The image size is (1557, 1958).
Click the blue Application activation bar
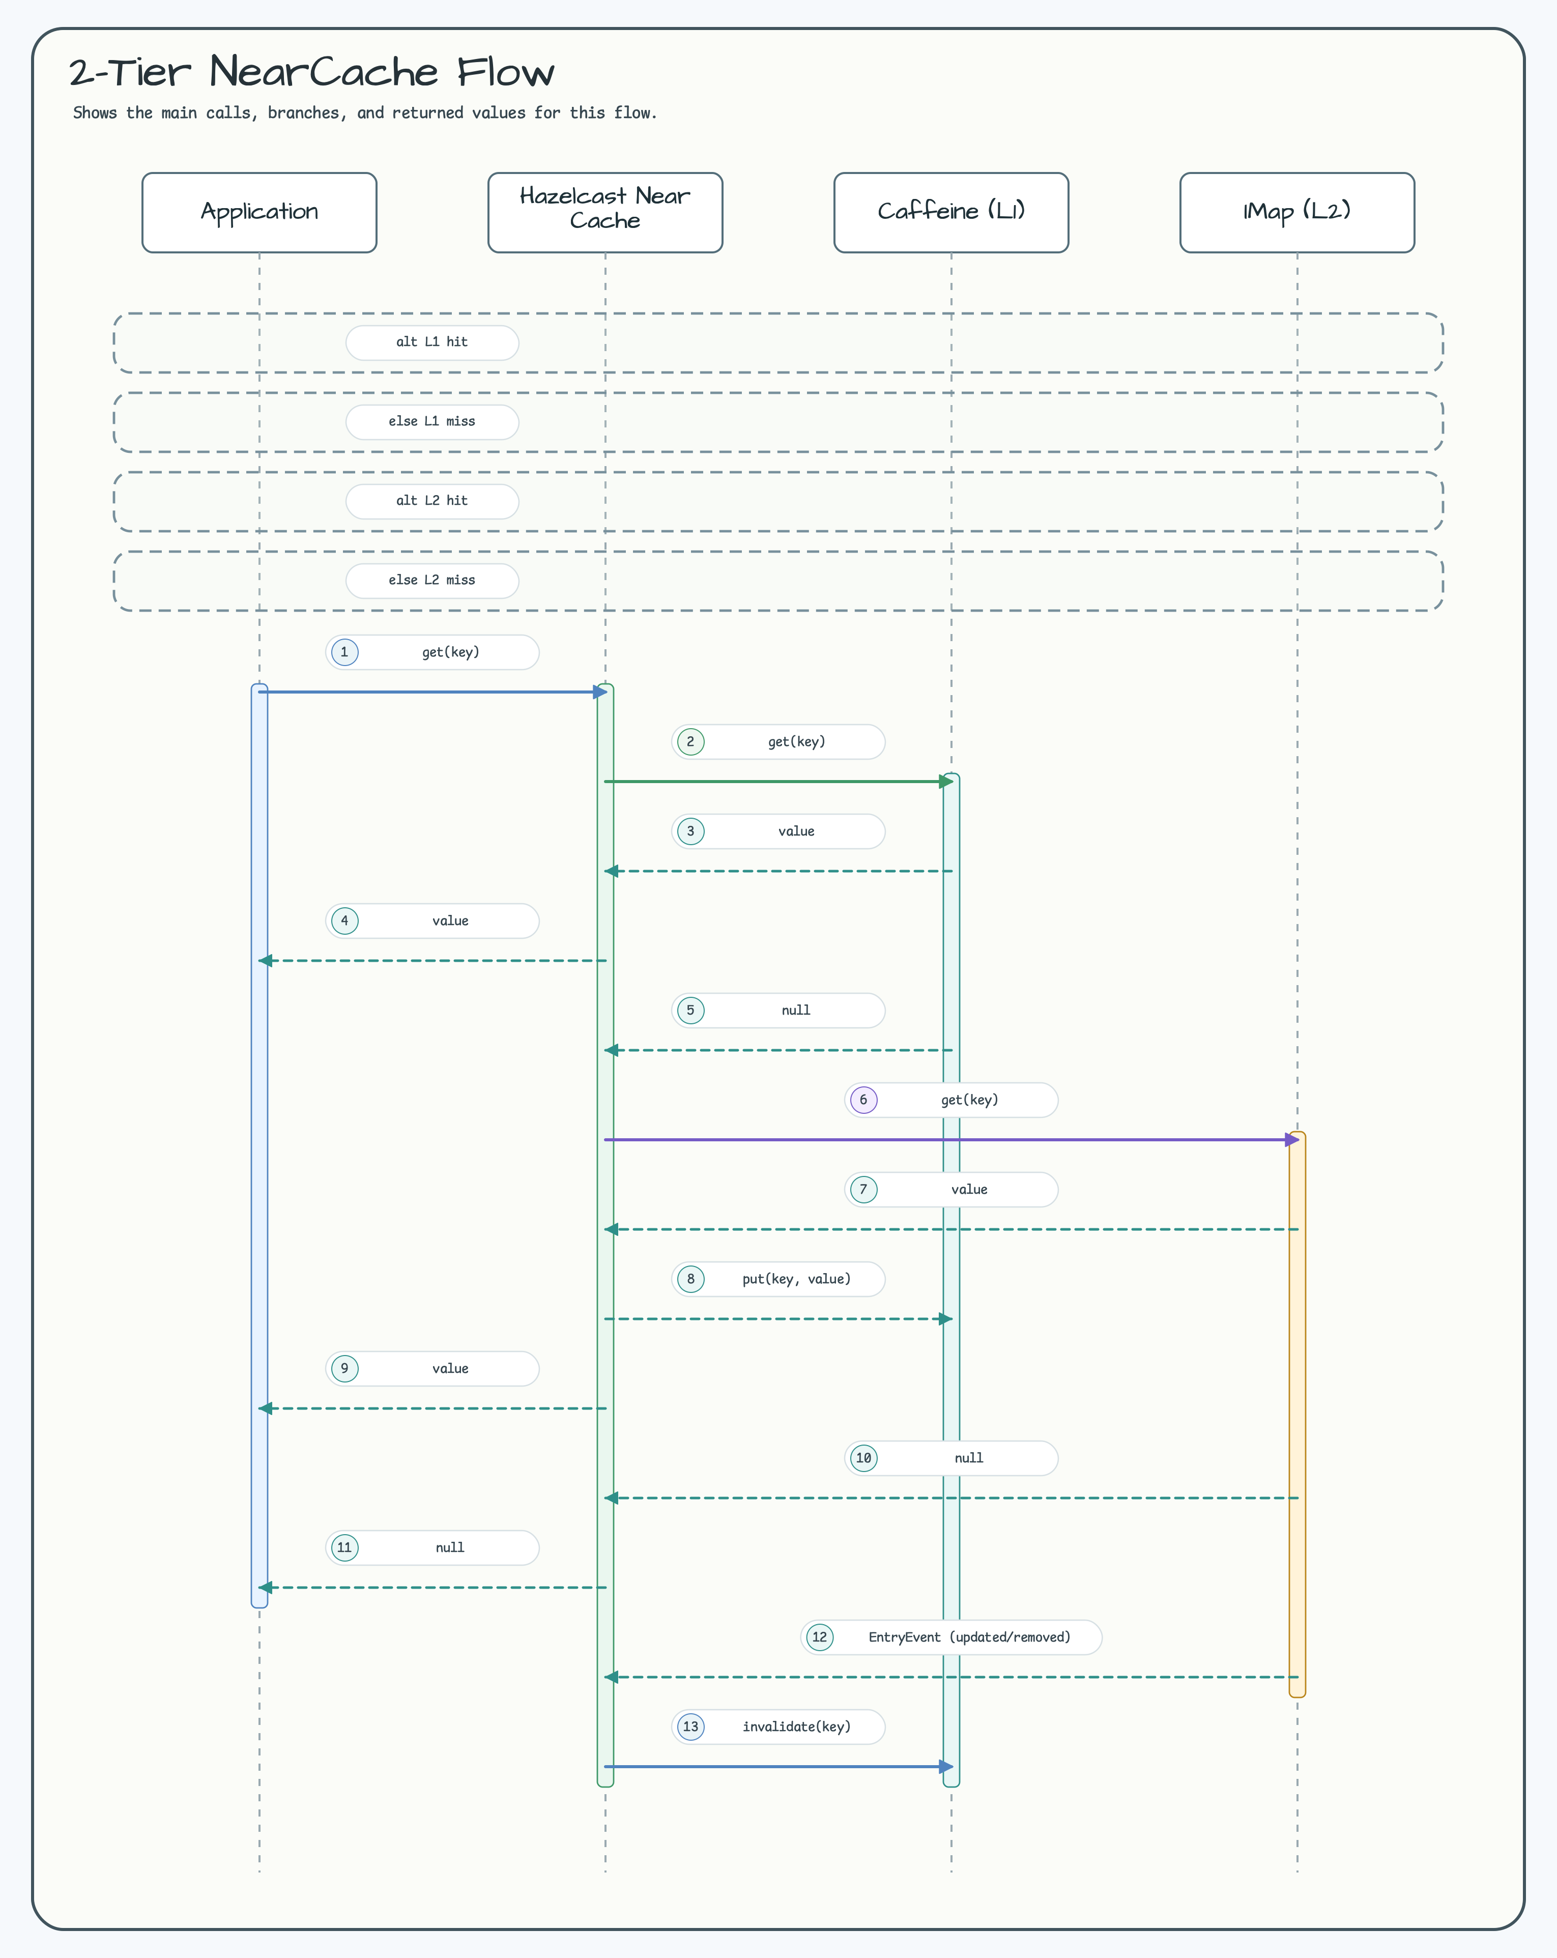pyautogui.click(x=259, y=1145)
